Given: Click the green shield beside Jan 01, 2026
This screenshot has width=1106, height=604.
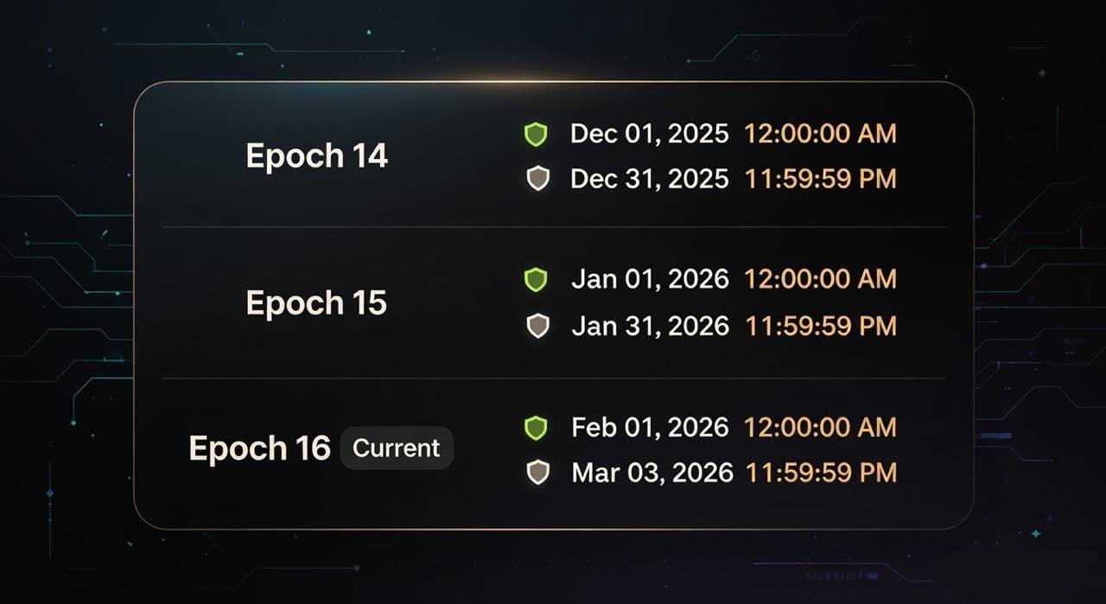Looking at the screenshot, I should (536, 279).
